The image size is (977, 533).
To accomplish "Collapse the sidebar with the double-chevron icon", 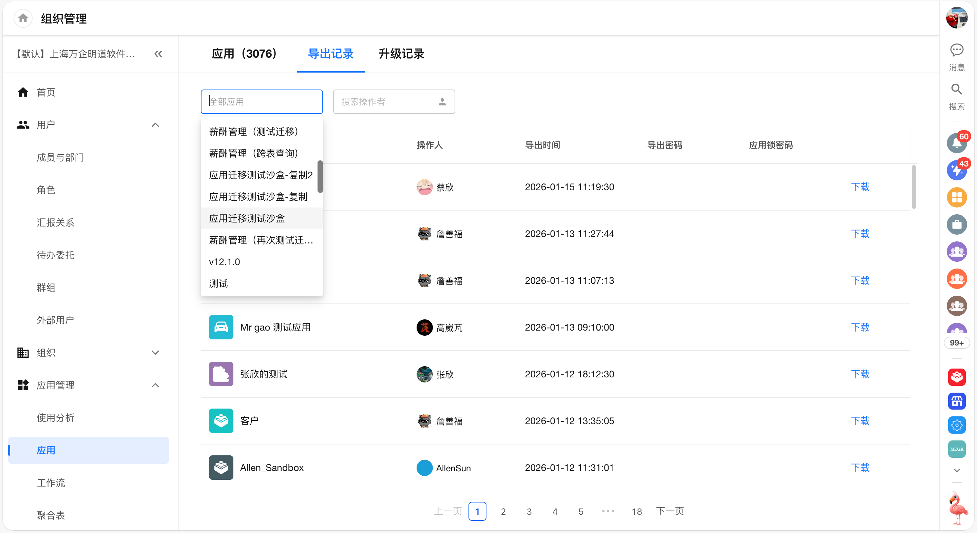I will coord(158,54).
